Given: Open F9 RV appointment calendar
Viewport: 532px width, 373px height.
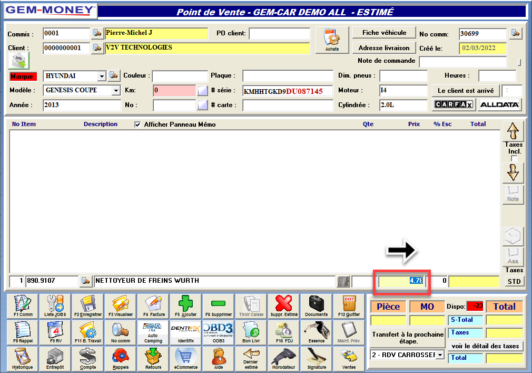Looking at the screenshot, I should click(55, 332).
